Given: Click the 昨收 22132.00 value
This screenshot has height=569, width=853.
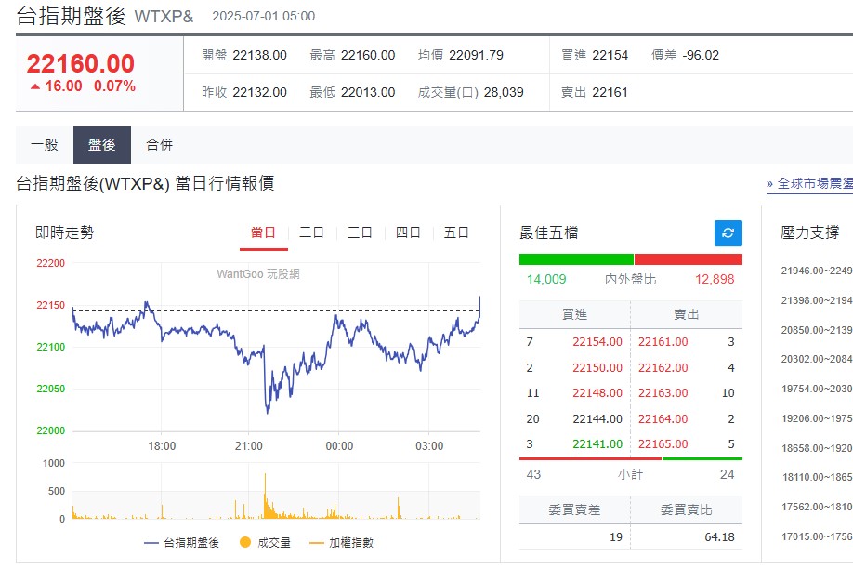Looking at the screenshot, I should [259, 93].
